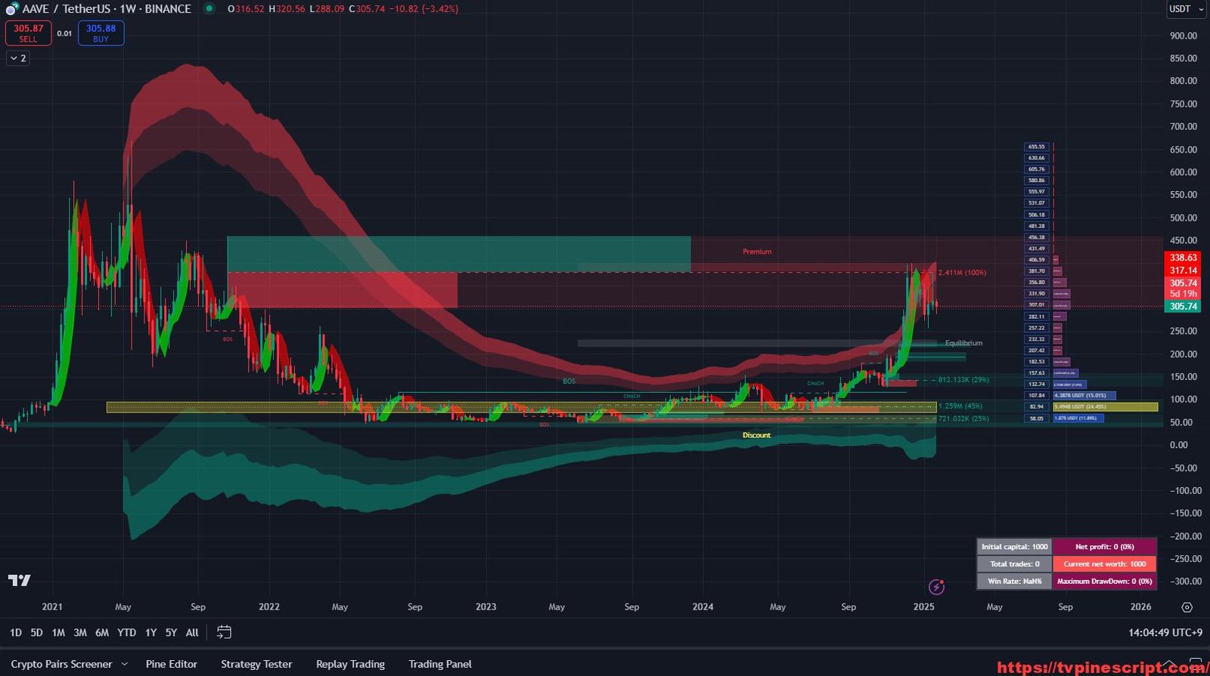This screenshot has height=676, width=1210.
Task: Open the Pine Editor tab
Action: click(171, 664)
